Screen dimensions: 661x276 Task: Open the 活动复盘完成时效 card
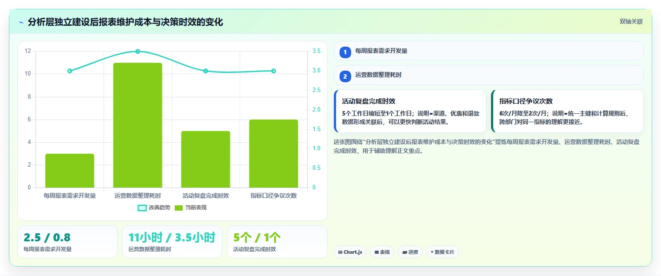pos(410,111)
